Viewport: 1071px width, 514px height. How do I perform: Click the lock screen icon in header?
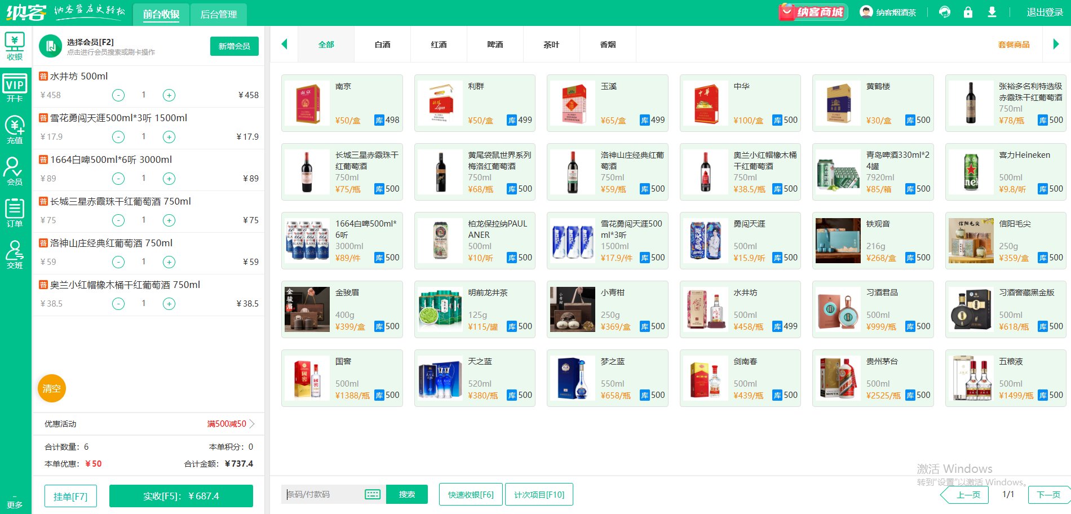(x=968, y=12)
